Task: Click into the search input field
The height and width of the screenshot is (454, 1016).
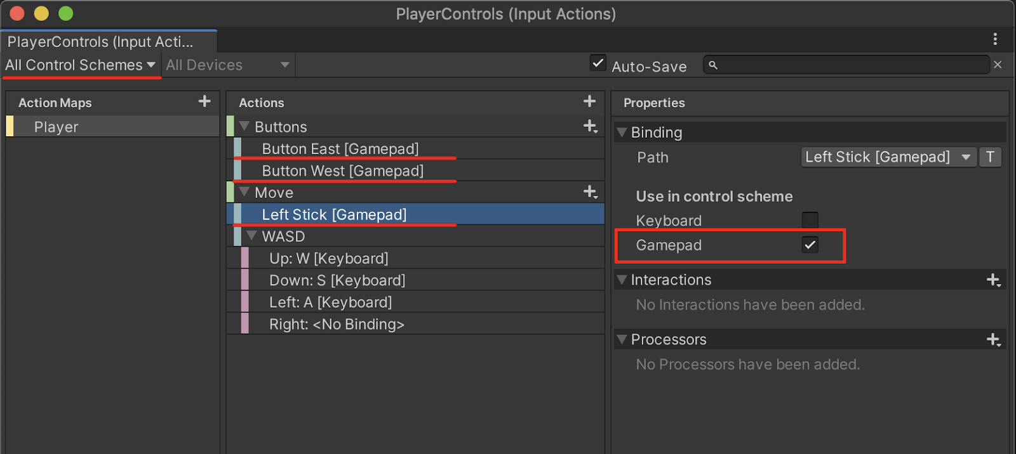Action: (851, 65)
